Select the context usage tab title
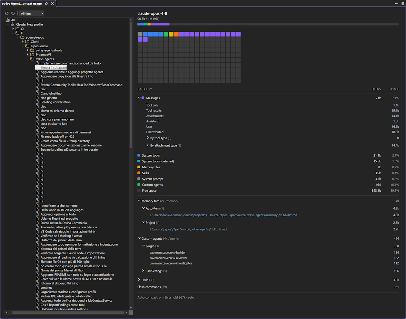406x319 pixels. (x=22, y=4)
